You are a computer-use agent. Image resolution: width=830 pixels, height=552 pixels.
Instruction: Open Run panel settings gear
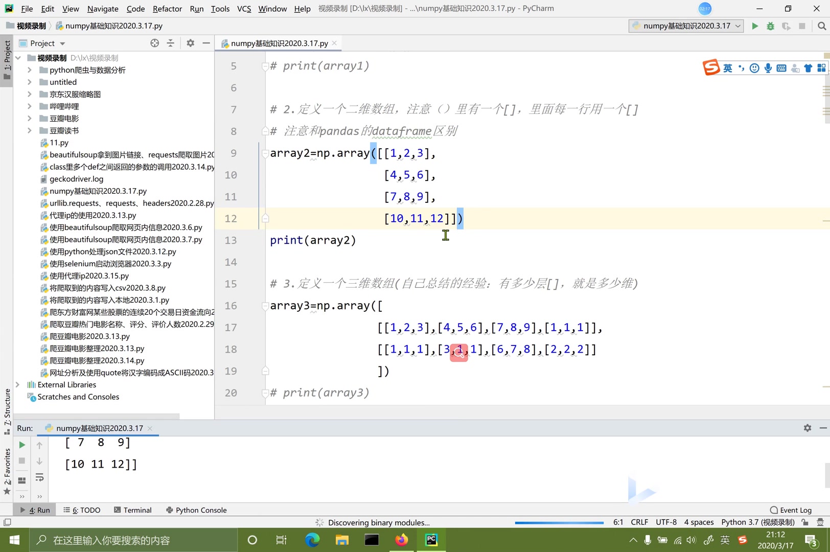tap(808, 428)
